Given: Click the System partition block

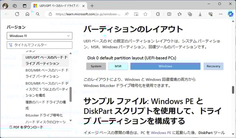Looking at the screenshot, I should pyautogui.click(x=96, y=66).
